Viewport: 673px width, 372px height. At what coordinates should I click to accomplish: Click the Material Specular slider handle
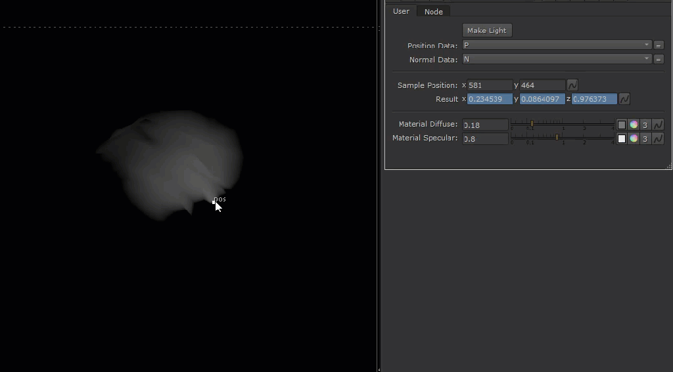[557, 137]
